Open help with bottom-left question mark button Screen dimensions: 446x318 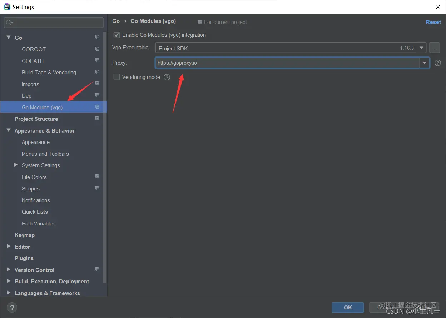pyautogui.click(x=12, y=307)
